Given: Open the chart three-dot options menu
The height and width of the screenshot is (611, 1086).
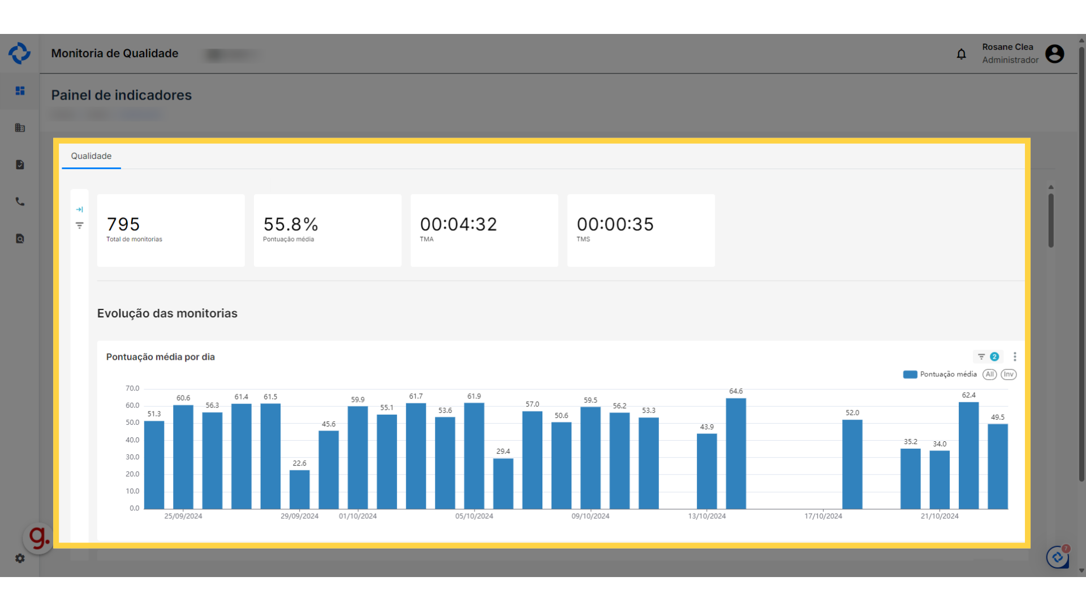Looking at the screenshot, I should click(1015, 356).
